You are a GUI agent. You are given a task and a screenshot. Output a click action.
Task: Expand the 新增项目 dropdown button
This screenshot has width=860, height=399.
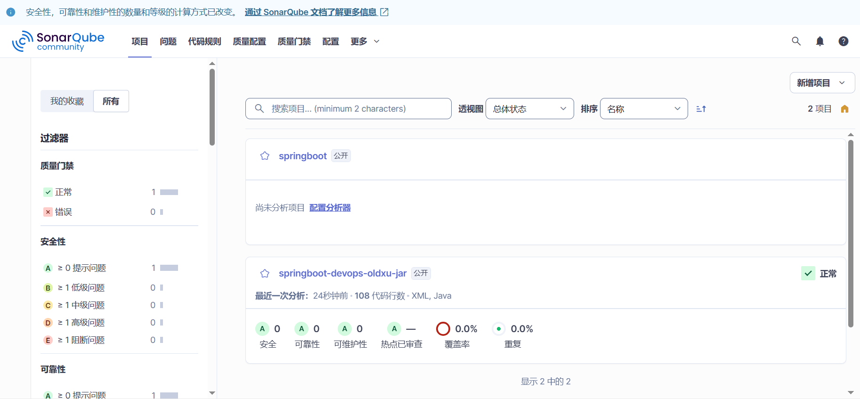[x=822, y=83]
